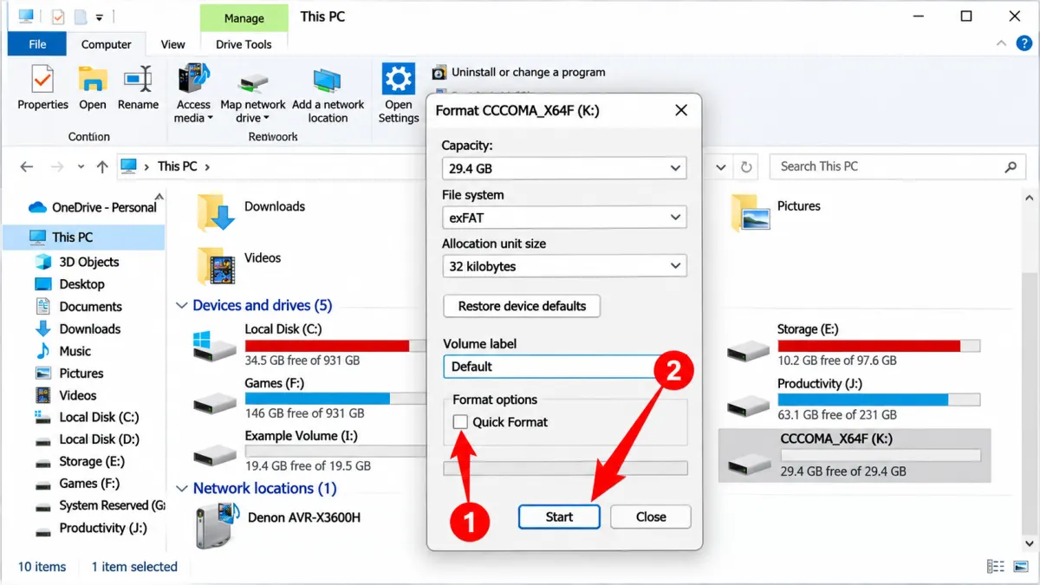Collapse the Devices and drives group
The height and width of the screenshot is (585, 1040).
pyautogui.click(x=181, y=305)
